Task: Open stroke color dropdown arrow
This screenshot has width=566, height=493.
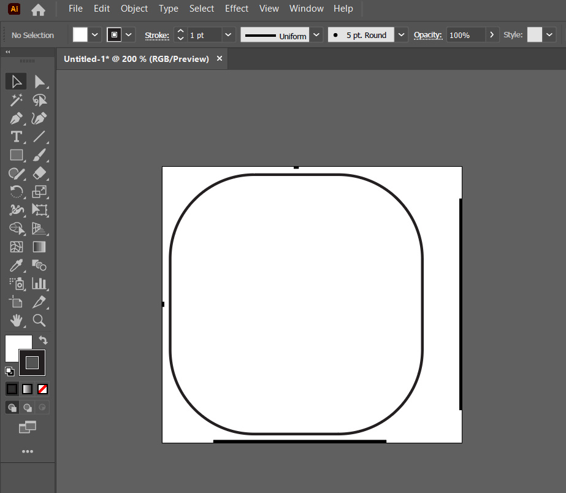Action: tap(129, 35)
